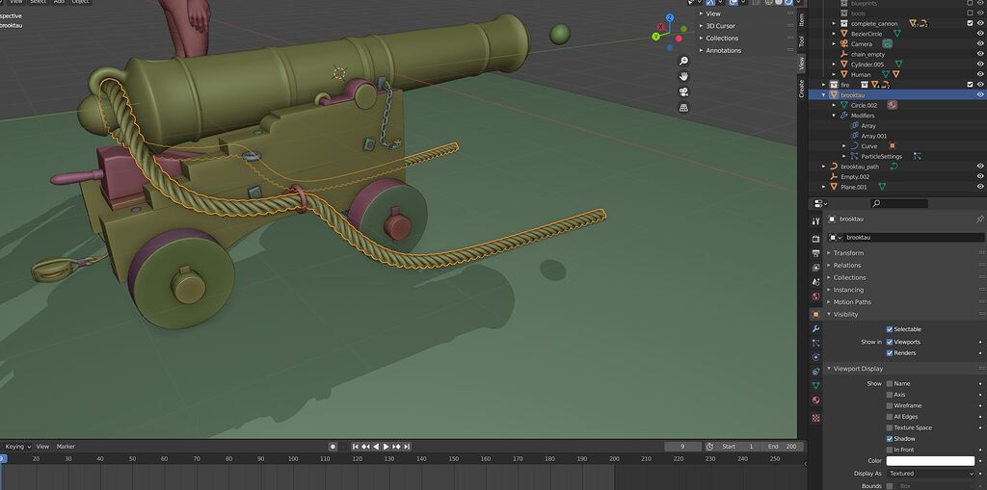Enable the Wireframe display checkbox
Viewport: 987px width, 490px height.
coord(890,405)
